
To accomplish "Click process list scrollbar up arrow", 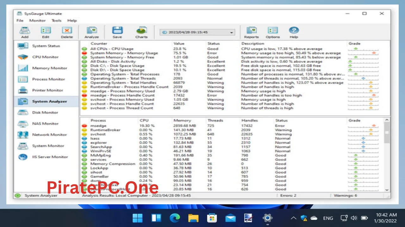I will 387,120.
